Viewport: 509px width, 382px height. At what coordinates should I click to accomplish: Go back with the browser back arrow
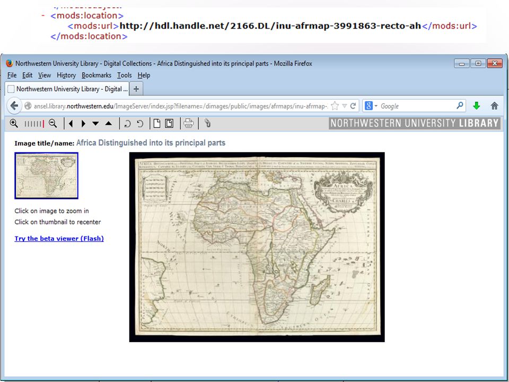[x=14, y=106]
